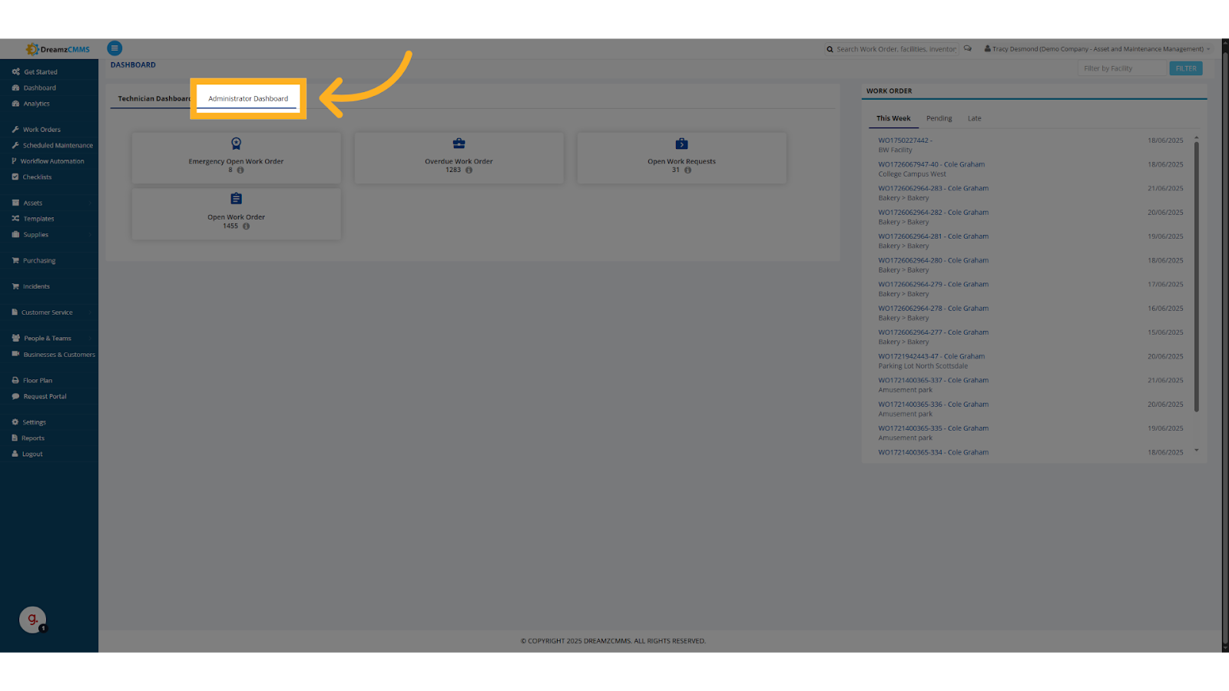Screen dimensions: 1229x691
Task: Click the Floor Plan printer icon
Action: point(15,380)
